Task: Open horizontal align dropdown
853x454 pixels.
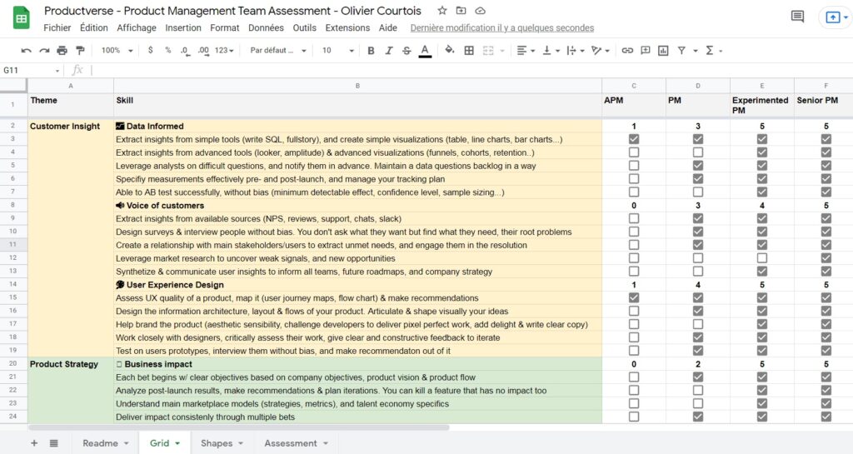Action: tap(526, 51)
